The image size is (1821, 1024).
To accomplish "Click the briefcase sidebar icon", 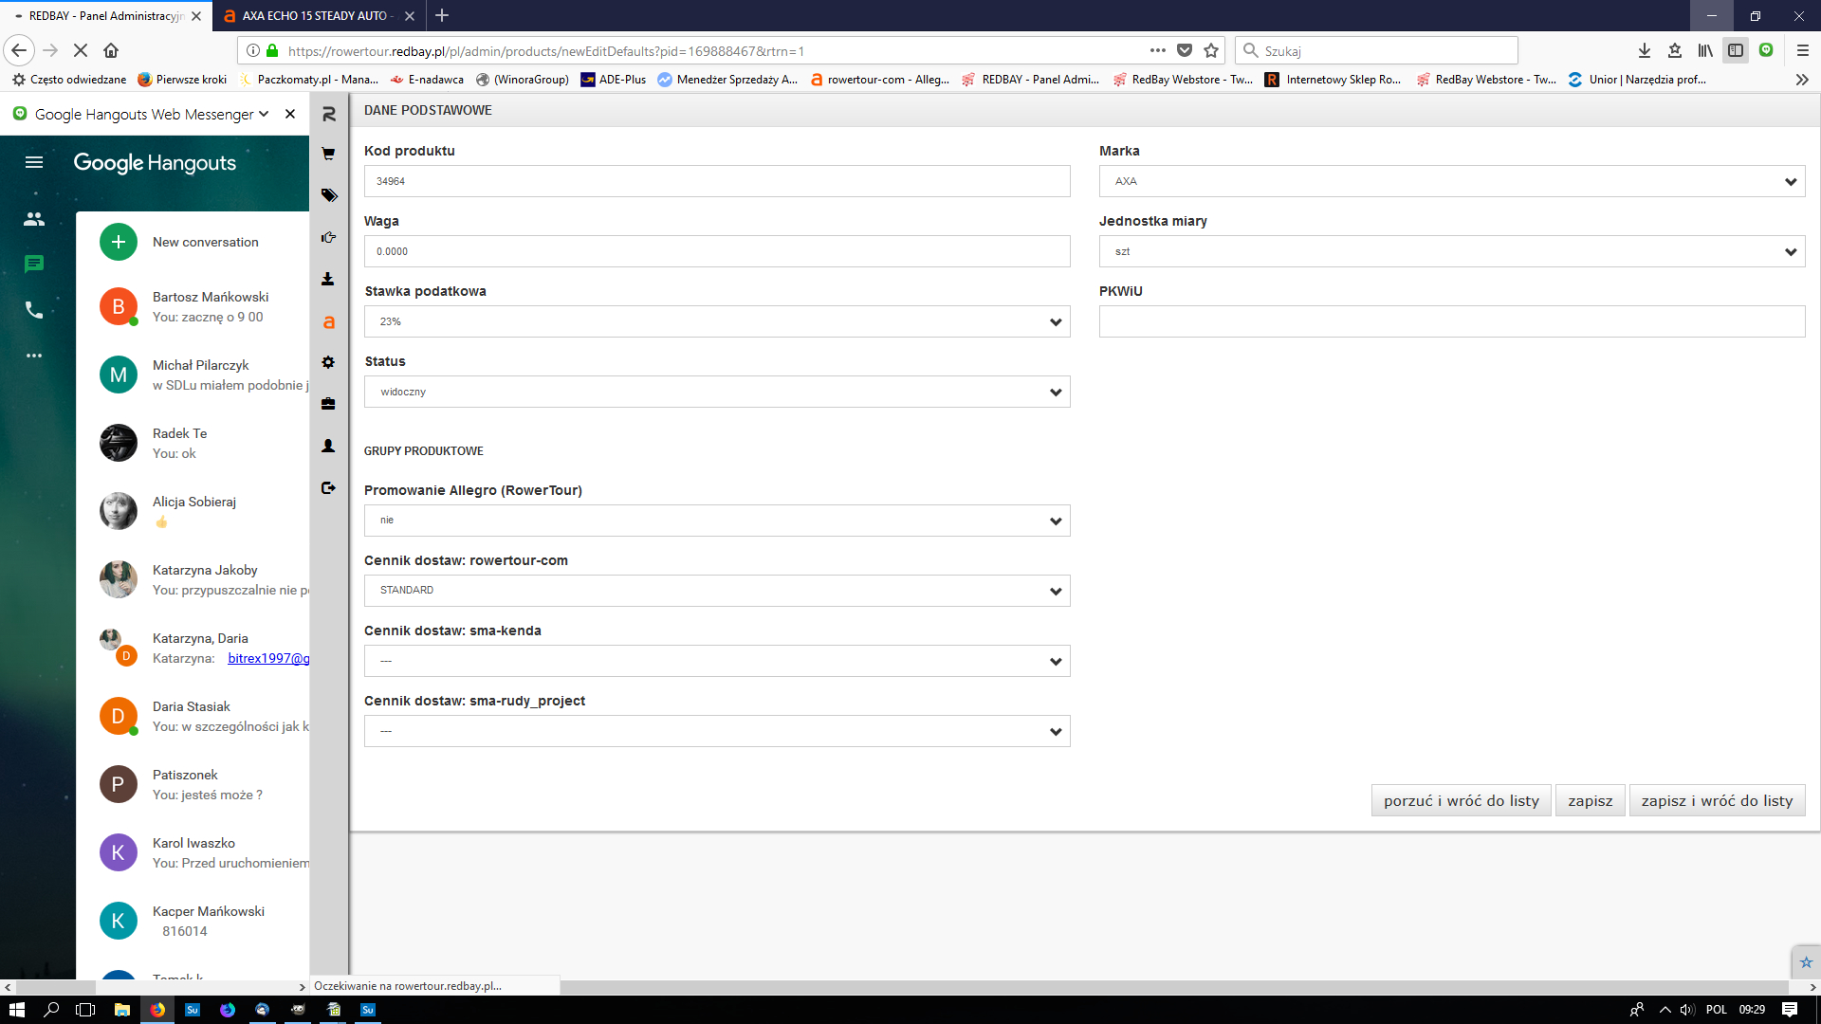I will click(x=328, y=404).
